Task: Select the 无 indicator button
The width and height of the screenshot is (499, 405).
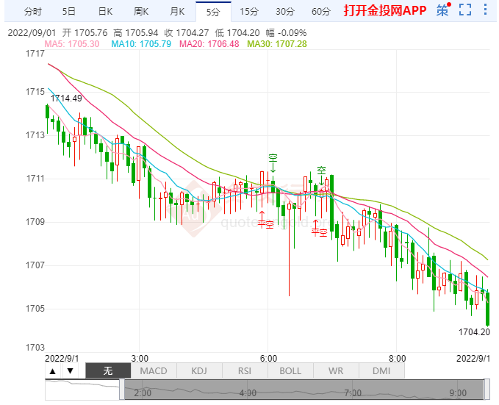Action: 108,371
